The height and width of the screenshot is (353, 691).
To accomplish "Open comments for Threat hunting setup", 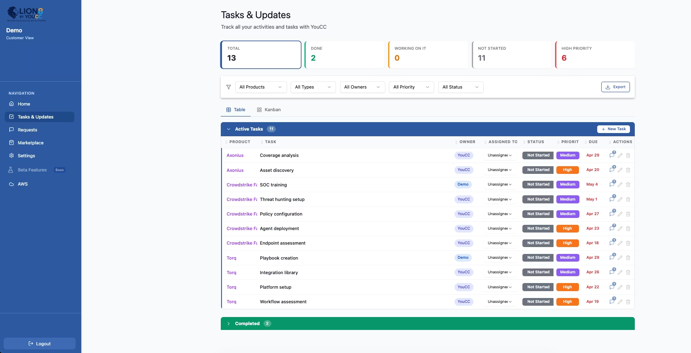I will pos(612,199).
